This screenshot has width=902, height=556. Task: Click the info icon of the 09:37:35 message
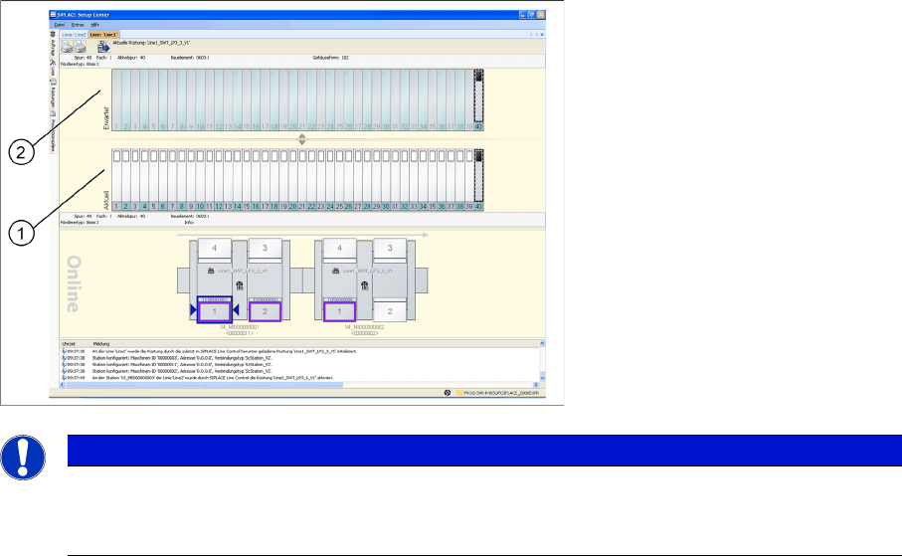64,351
